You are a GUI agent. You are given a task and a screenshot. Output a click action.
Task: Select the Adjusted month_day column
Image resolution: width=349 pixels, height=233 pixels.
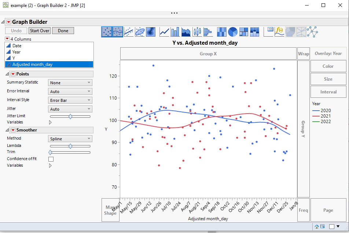pos(49,64)
